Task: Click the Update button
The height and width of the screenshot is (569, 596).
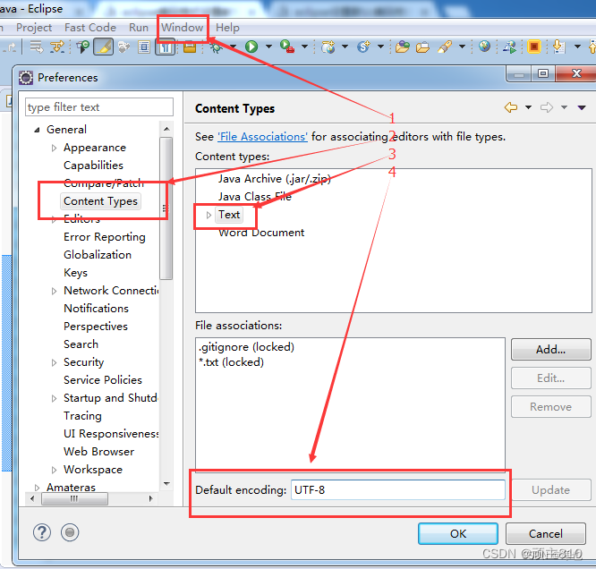Action: pyautogui.click(x=550, y=490)
